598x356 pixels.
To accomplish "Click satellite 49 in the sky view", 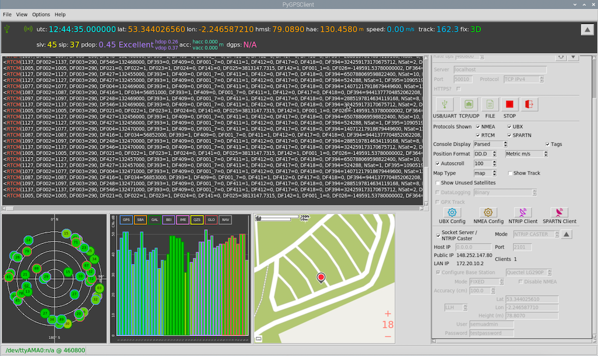I will coord(61,319).
